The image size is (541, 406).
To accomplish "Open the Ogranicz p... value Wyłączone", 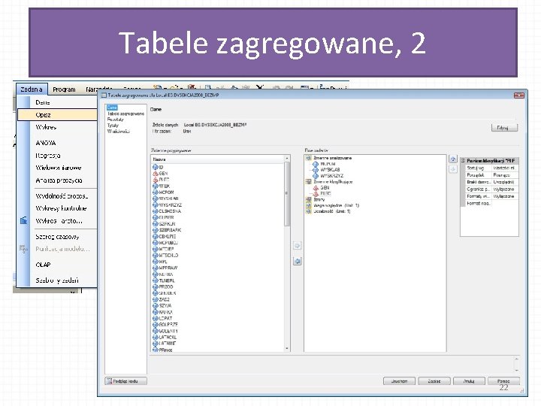I will pyautogui.click(x=505, y=189).
